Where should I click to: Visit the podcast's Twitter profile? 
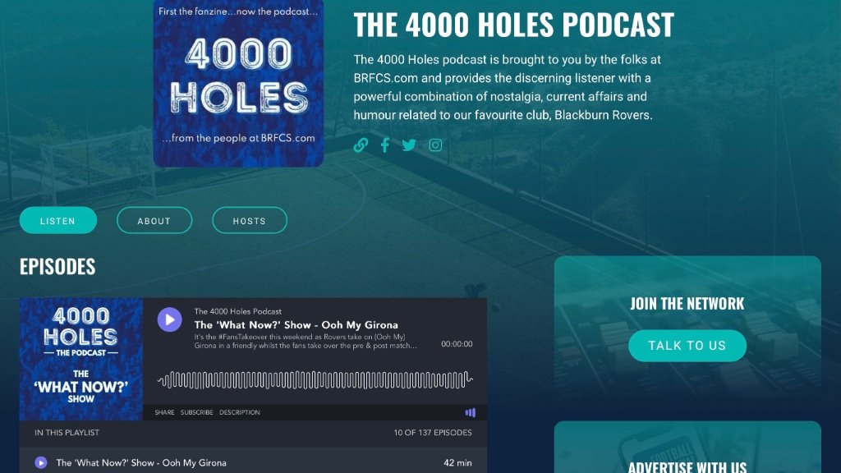409,145
